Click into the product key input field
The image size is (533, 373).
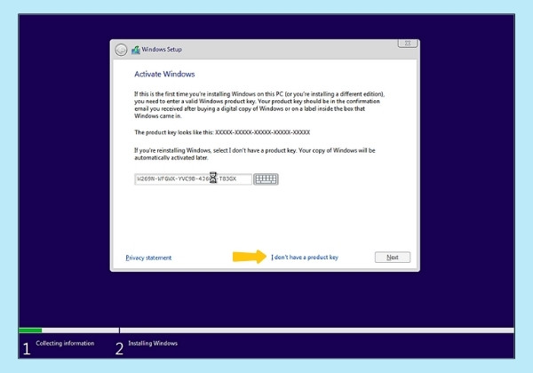tap(193, 179)
